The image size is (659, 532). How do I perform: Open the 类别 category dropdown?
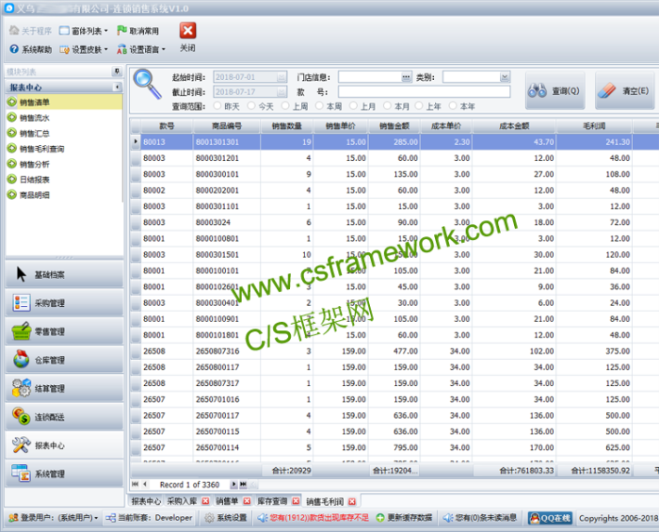505,77
